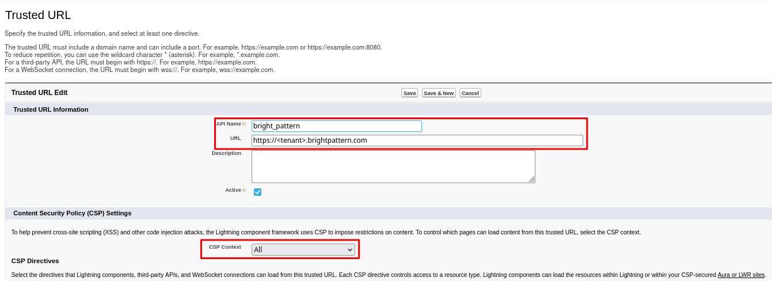Screen dimensions: 772x281
Task: Uncheck the Active checkbox
Action: pos(257,192)
